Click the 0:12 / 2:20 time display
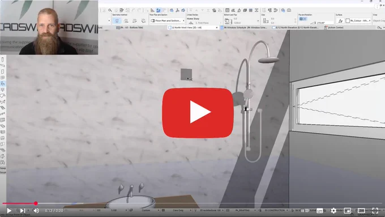 tap(54, 211)
